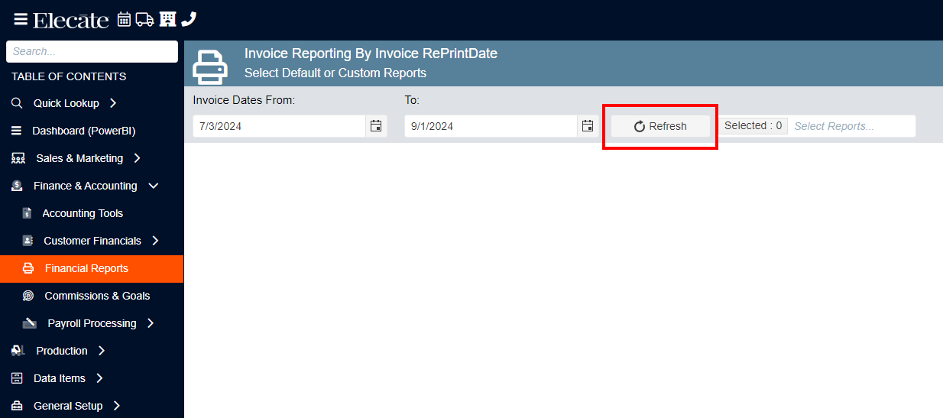Click the Invoice Dates From field
Viewport: 943px width, 418px height.
[279, 126]
